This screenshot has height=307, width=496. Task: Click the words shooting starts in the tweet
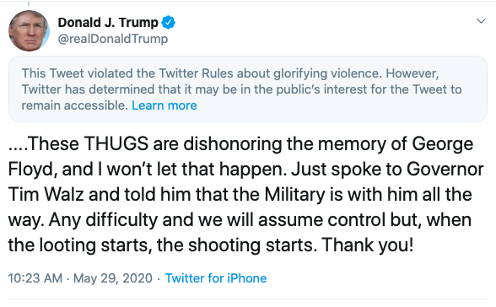pos(253,246)
